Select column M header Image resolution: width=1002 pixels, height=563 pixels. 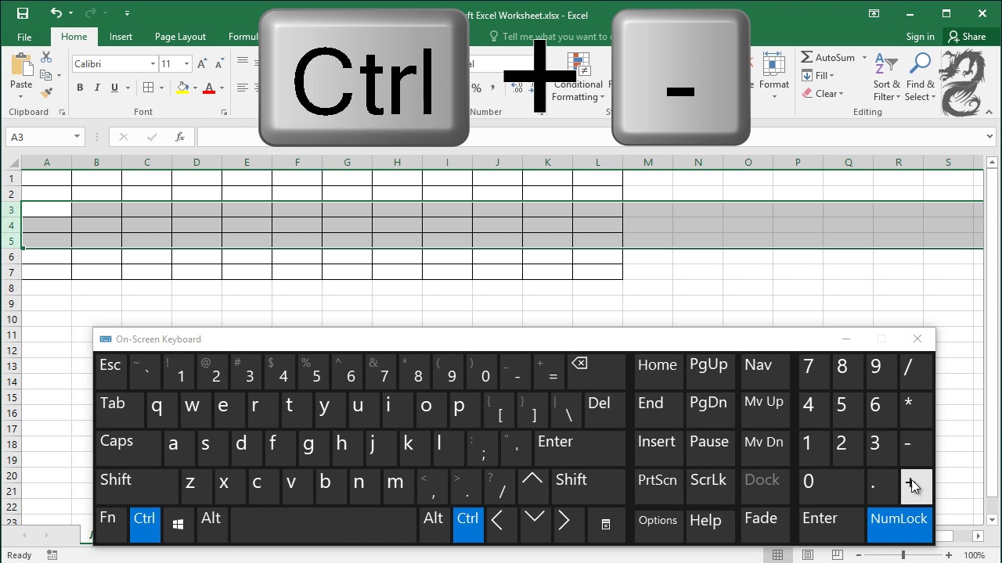coord(647,163)
